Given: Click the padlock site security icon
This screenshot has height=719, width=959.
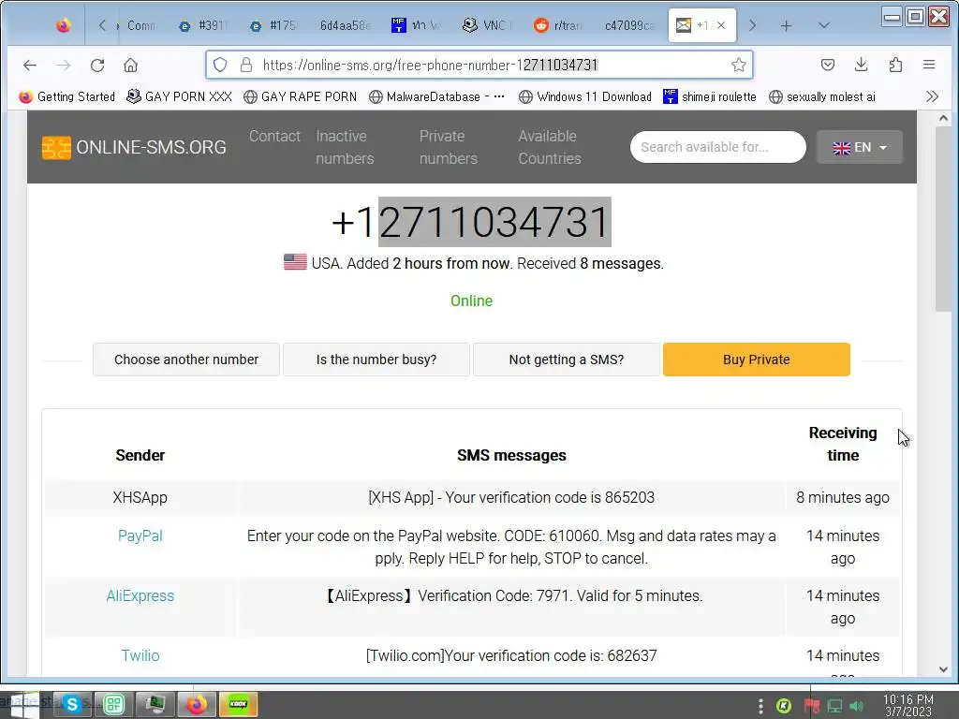Looking at the screenshot, I should click(246, 65).
